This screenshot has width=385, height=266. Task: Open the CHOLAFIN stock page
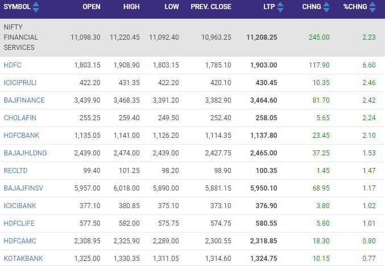coord(20,118)
